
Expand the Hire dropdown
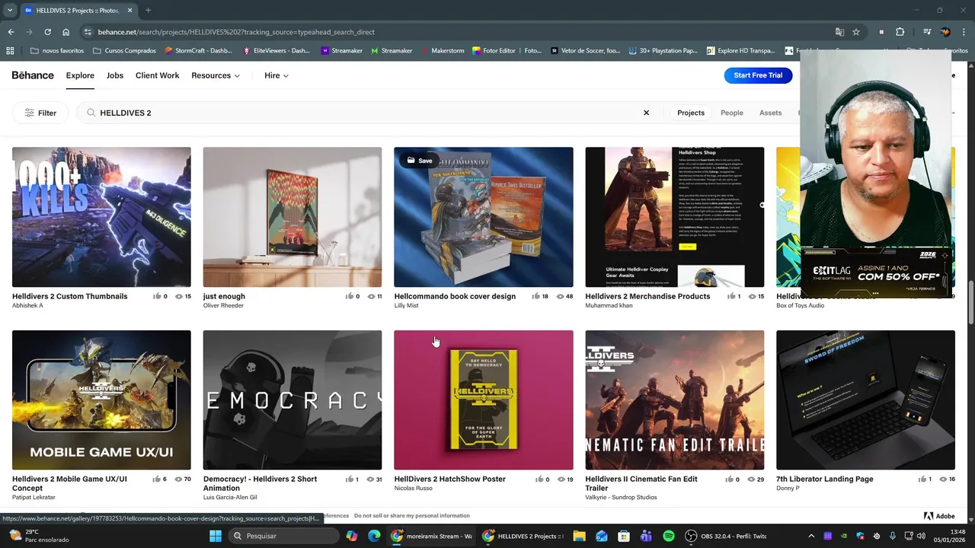tap(277, 75)
